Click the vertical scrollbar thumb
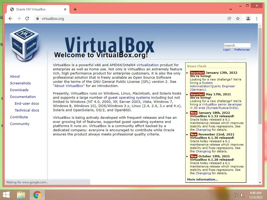 [x=260, y=76]
